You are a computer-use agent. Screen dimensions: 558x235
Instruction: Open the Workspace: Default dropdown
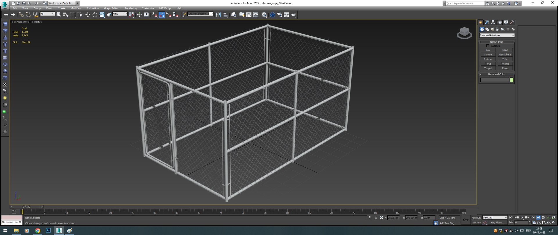click(x=61, y=3)
